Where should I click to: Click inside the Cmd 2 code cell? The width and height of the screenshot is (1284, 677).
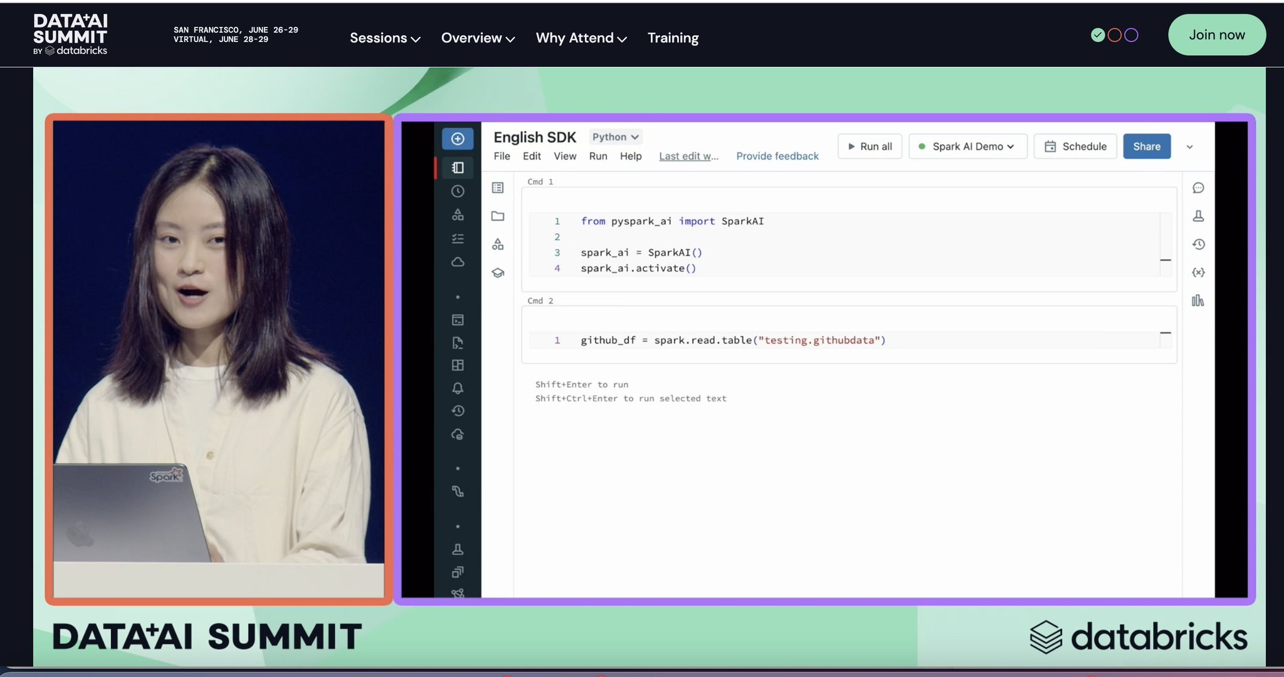coord(815,339)
